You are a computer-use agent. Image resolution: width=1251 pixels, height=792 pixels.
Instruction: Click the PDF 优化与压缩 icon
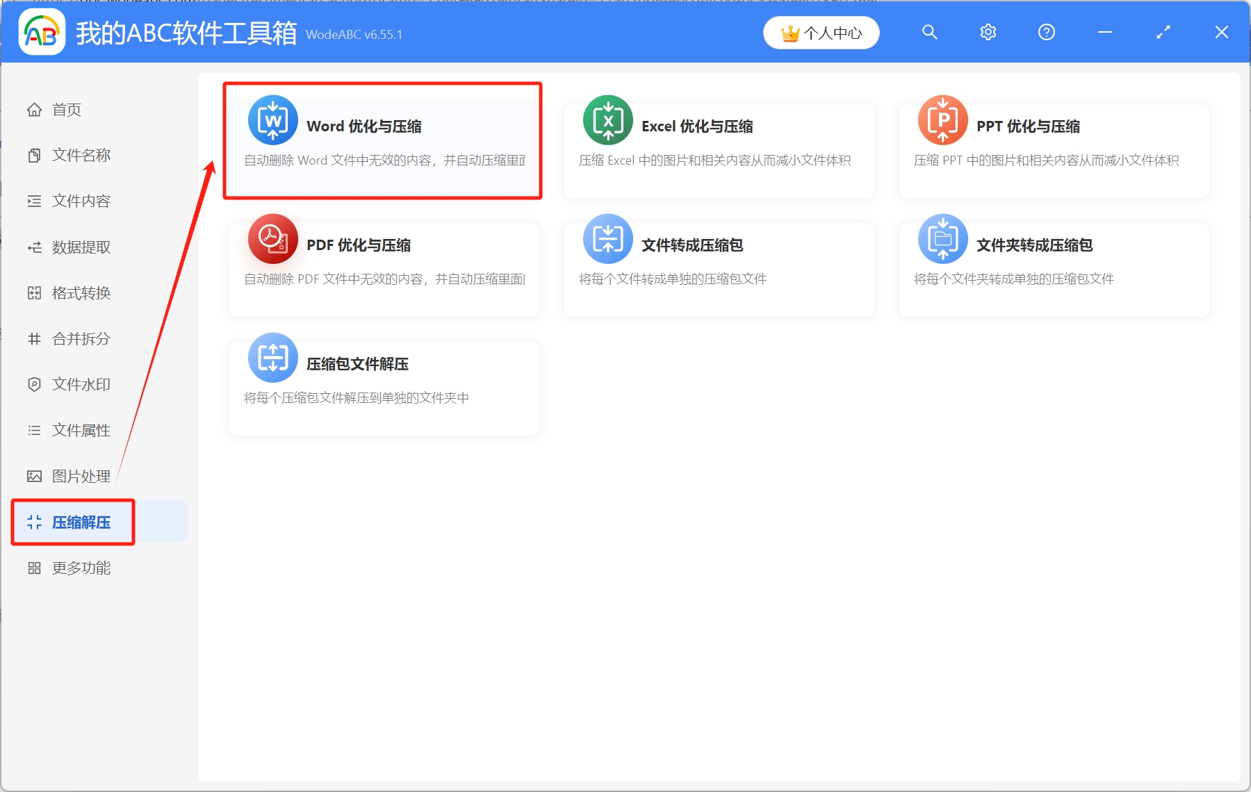(273, 239)
